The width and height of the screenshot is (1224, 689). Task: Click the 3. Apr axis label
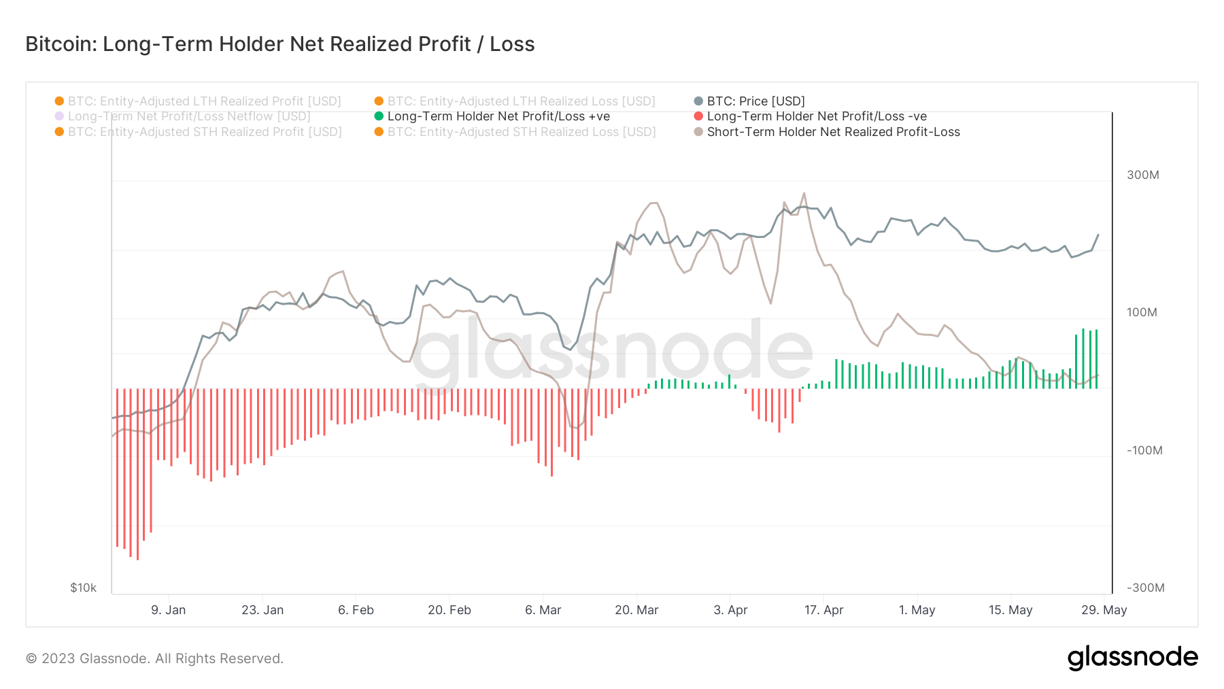pos(731,610)
